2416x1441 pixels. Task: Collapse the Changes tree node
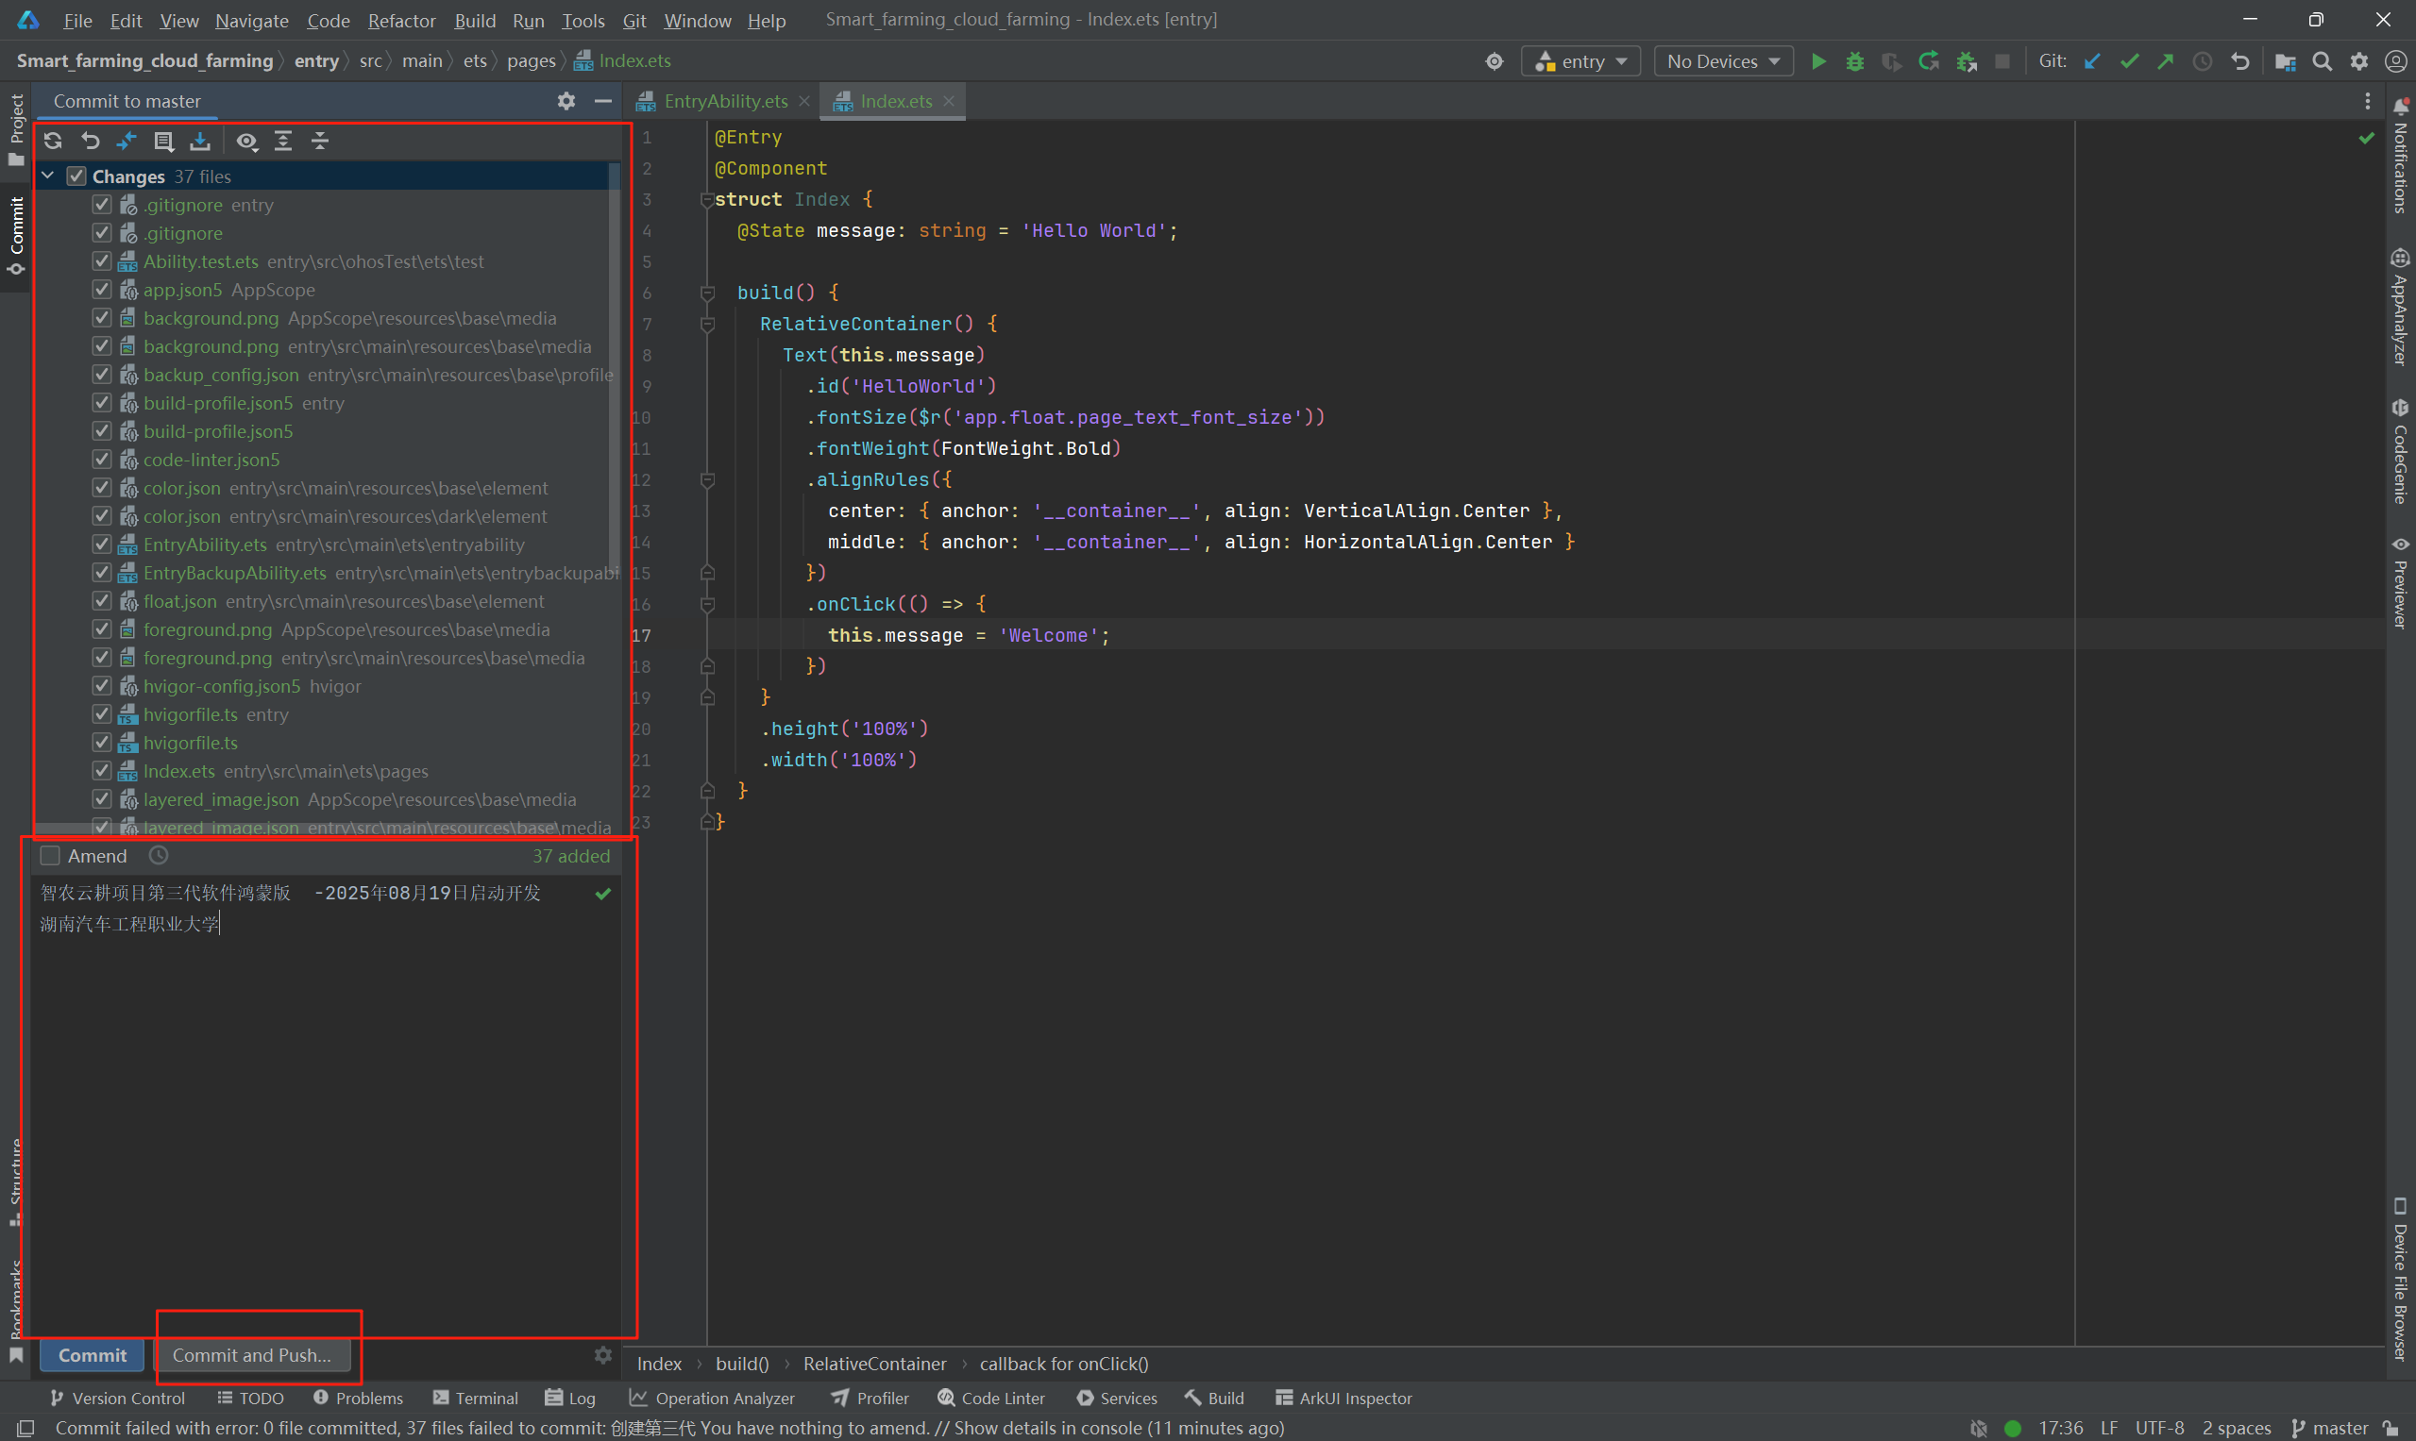point(47,176)
